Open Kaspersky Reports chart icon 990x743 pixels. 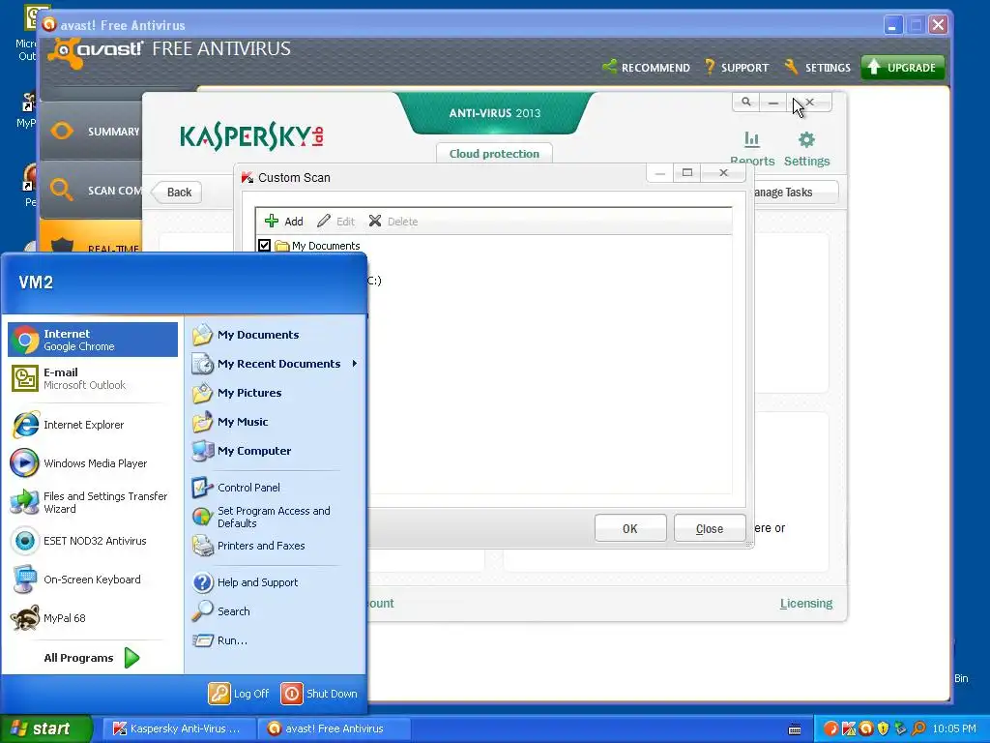(751, 139)
